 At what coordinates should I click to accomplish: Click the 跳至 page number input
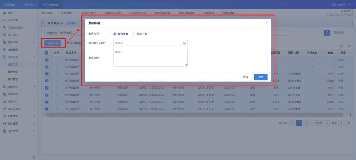[342, 123]
